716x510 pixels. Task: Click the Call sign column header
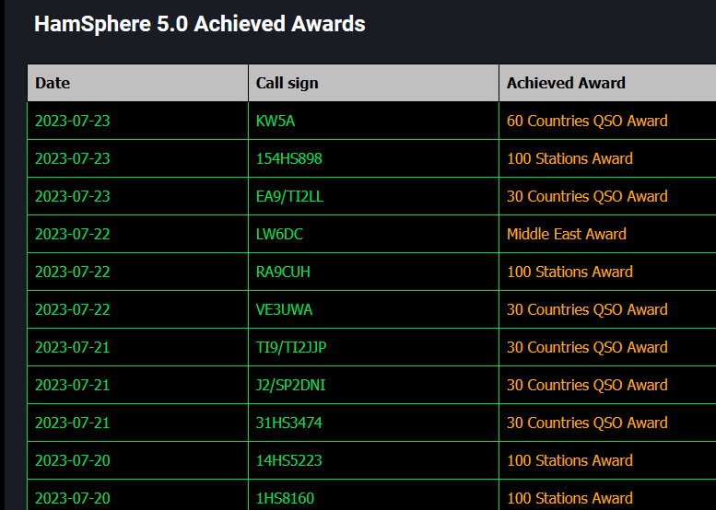(x=287, y=83)
